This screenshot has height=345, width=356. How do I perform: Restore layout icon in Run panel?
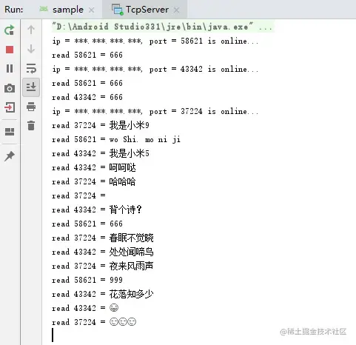10,132
